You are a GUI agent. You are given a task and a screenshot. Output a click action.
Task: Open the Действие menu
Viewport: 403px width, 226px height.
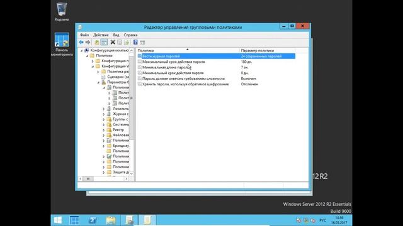pyautogui.click(x=101, y=35)
